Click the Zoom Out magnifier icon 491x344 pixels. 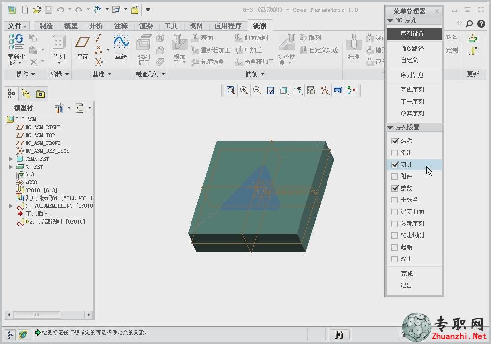coord(257,91)
